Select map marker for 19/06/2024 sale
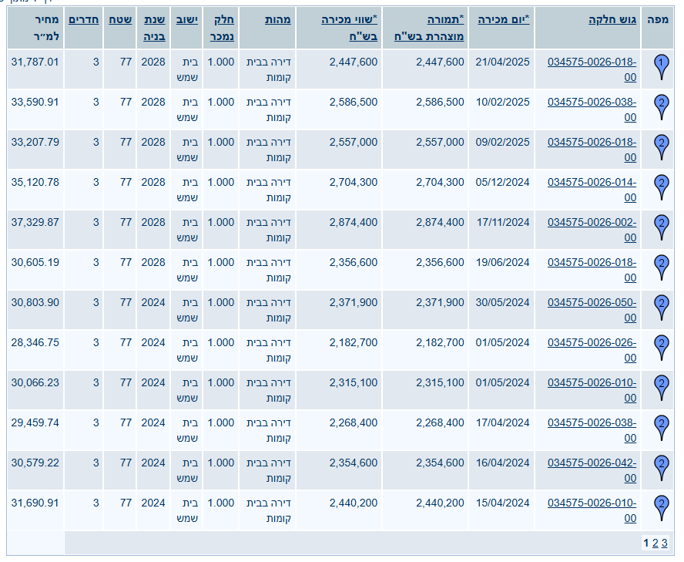Viewport: 684px width, 562px height. pos(661,266)
